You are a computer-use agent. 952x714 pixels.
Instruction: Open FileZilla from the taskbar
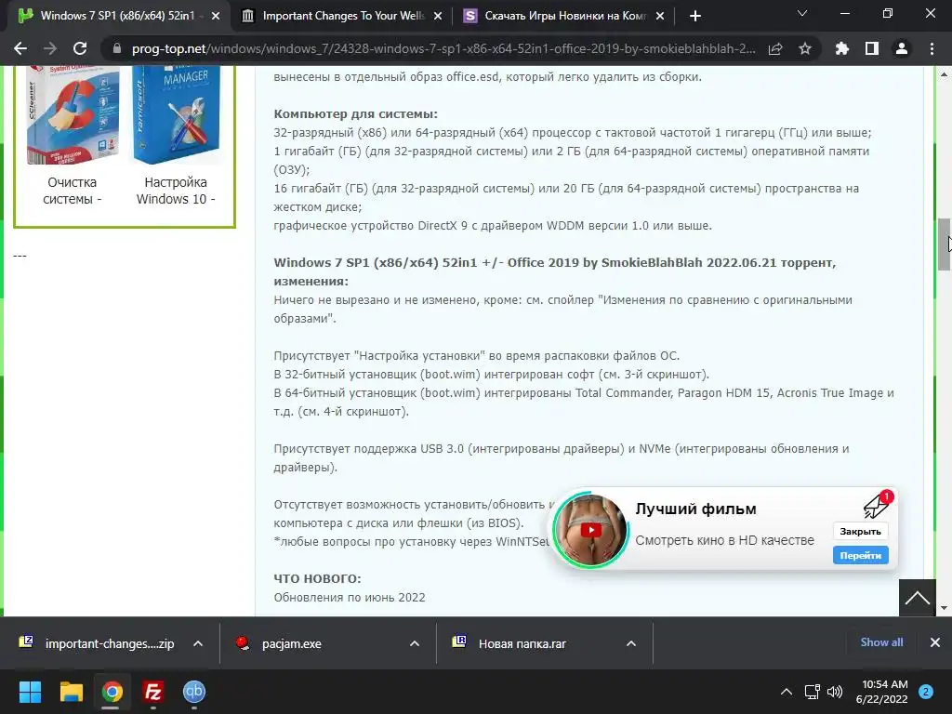pos(153,692)
